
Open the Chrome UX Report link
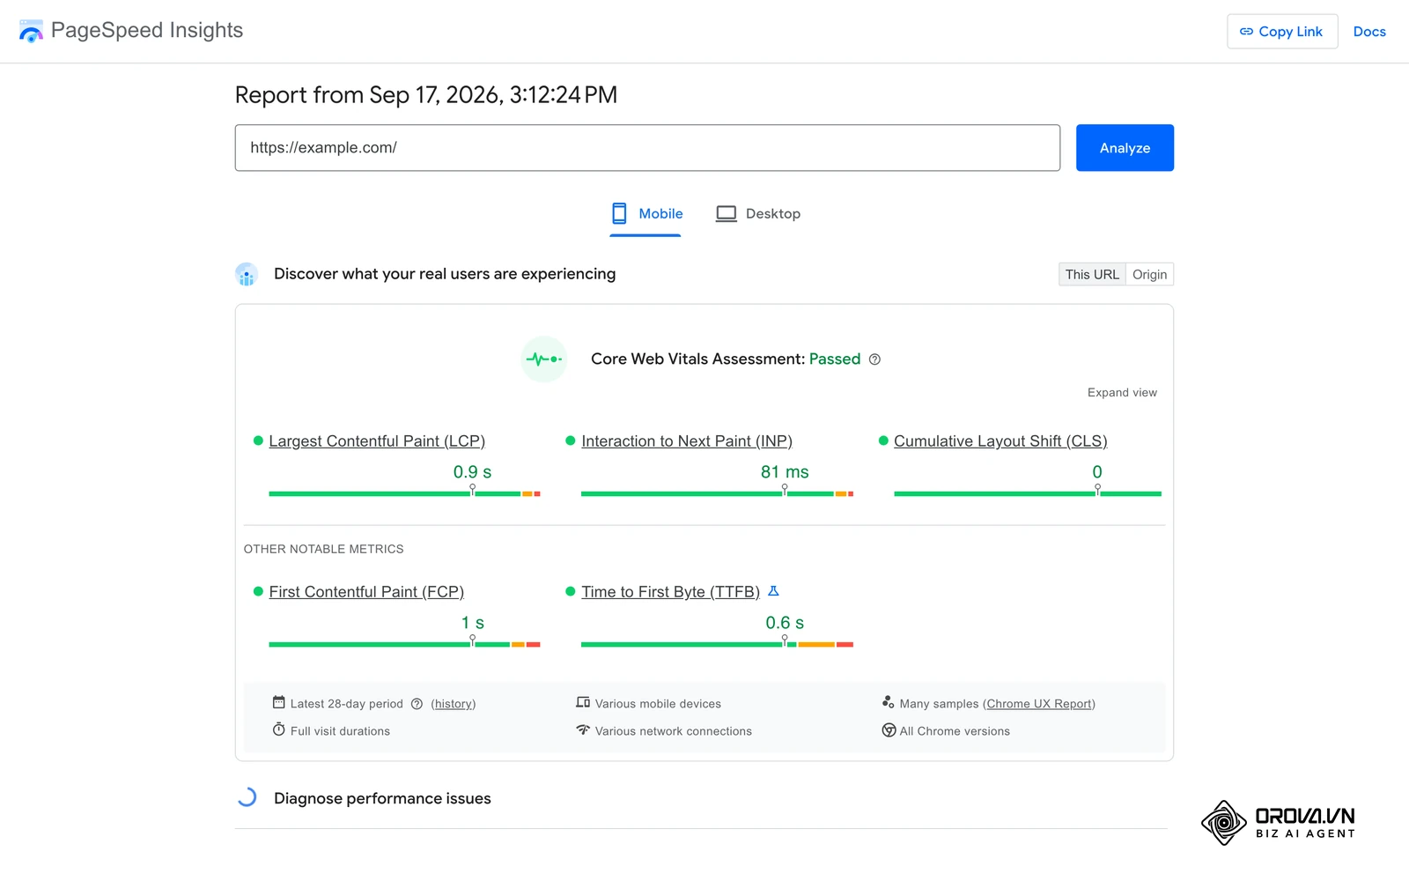[1039, 704]
